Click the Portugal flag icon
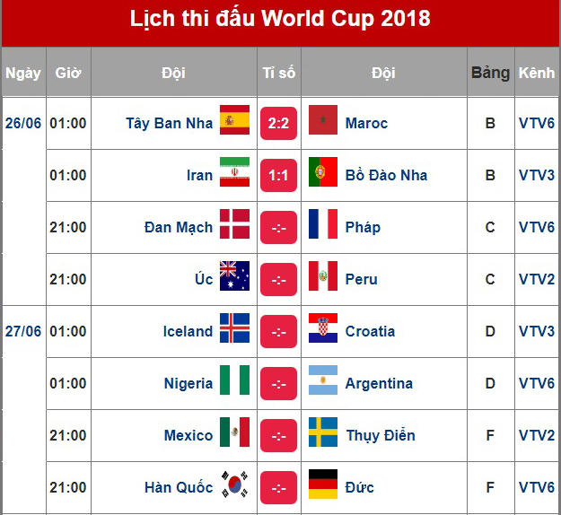 click(x=323, y=173)
